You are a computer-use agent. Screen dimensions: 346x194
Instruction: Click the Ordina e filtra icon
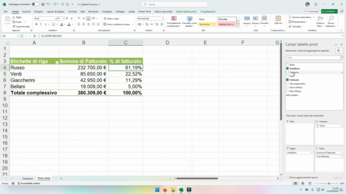pyautogui.click(x=320, y=18)
